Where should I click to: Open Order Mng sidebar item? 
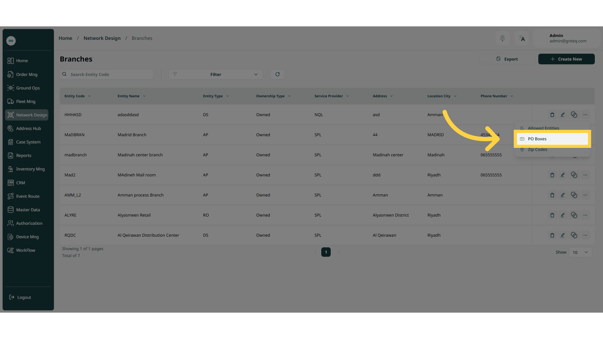27,74
